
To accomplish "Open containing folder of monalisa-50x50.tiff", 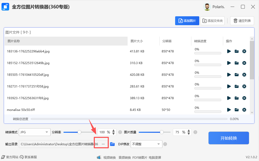I will 236,110.
